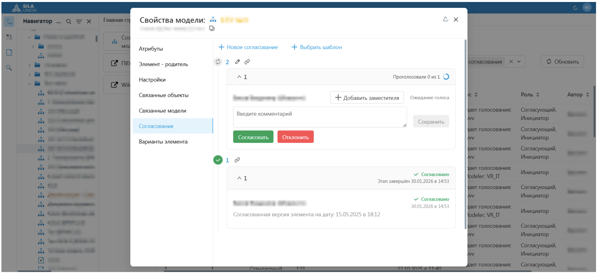
Task: Click the link icon next to approval 2
Action: click(x=247, y=62)
